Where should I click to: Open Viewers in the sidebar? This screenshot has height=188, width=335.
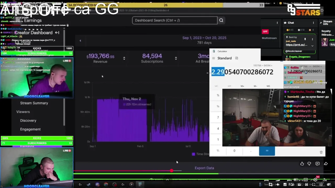coord(23,112)
